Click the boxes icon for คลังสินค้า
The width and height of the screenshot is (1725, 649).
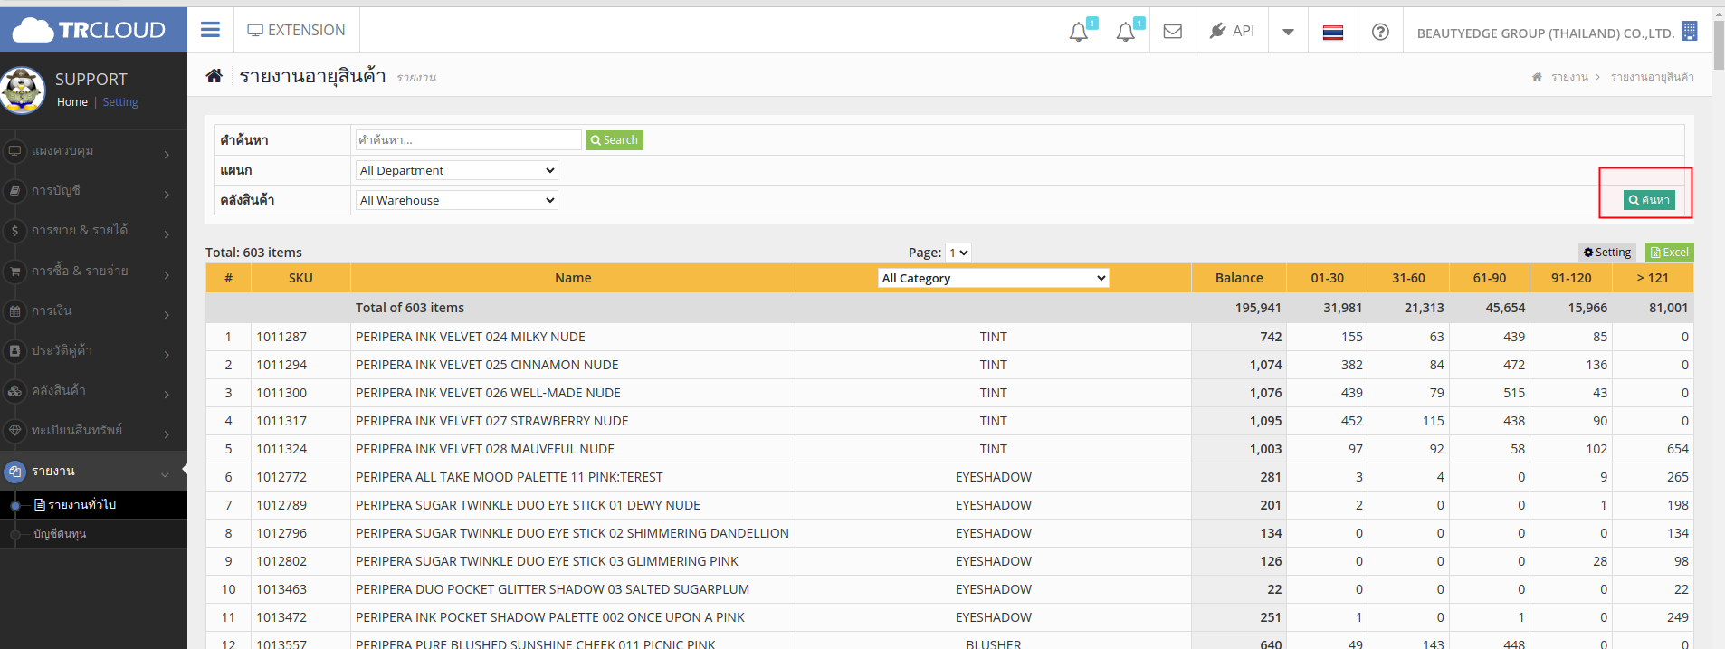(x=14, y=391)
